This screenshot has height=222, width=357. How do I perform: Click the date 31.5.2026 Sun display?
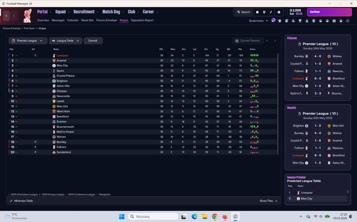pos(296,12)
